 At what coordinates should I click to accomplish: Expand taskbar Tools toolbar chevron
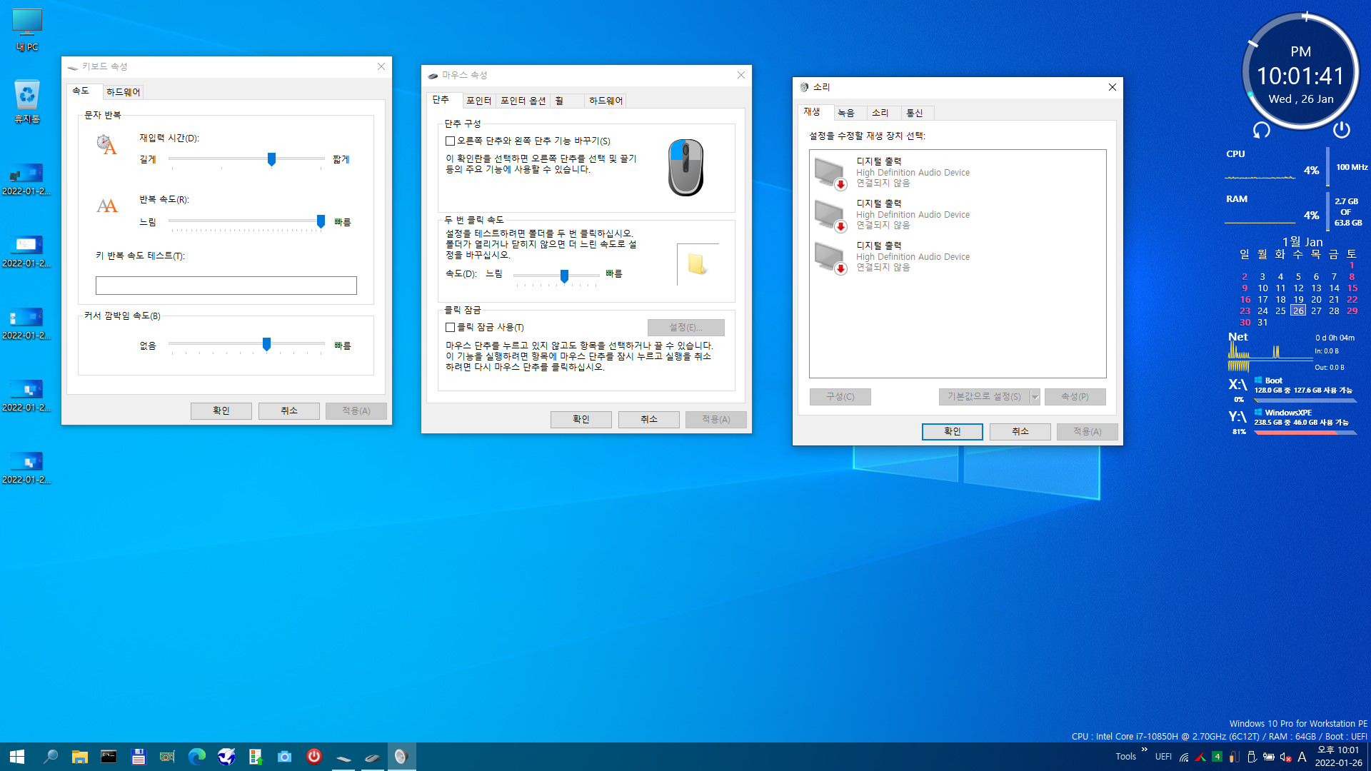(x=1144, y=750)
